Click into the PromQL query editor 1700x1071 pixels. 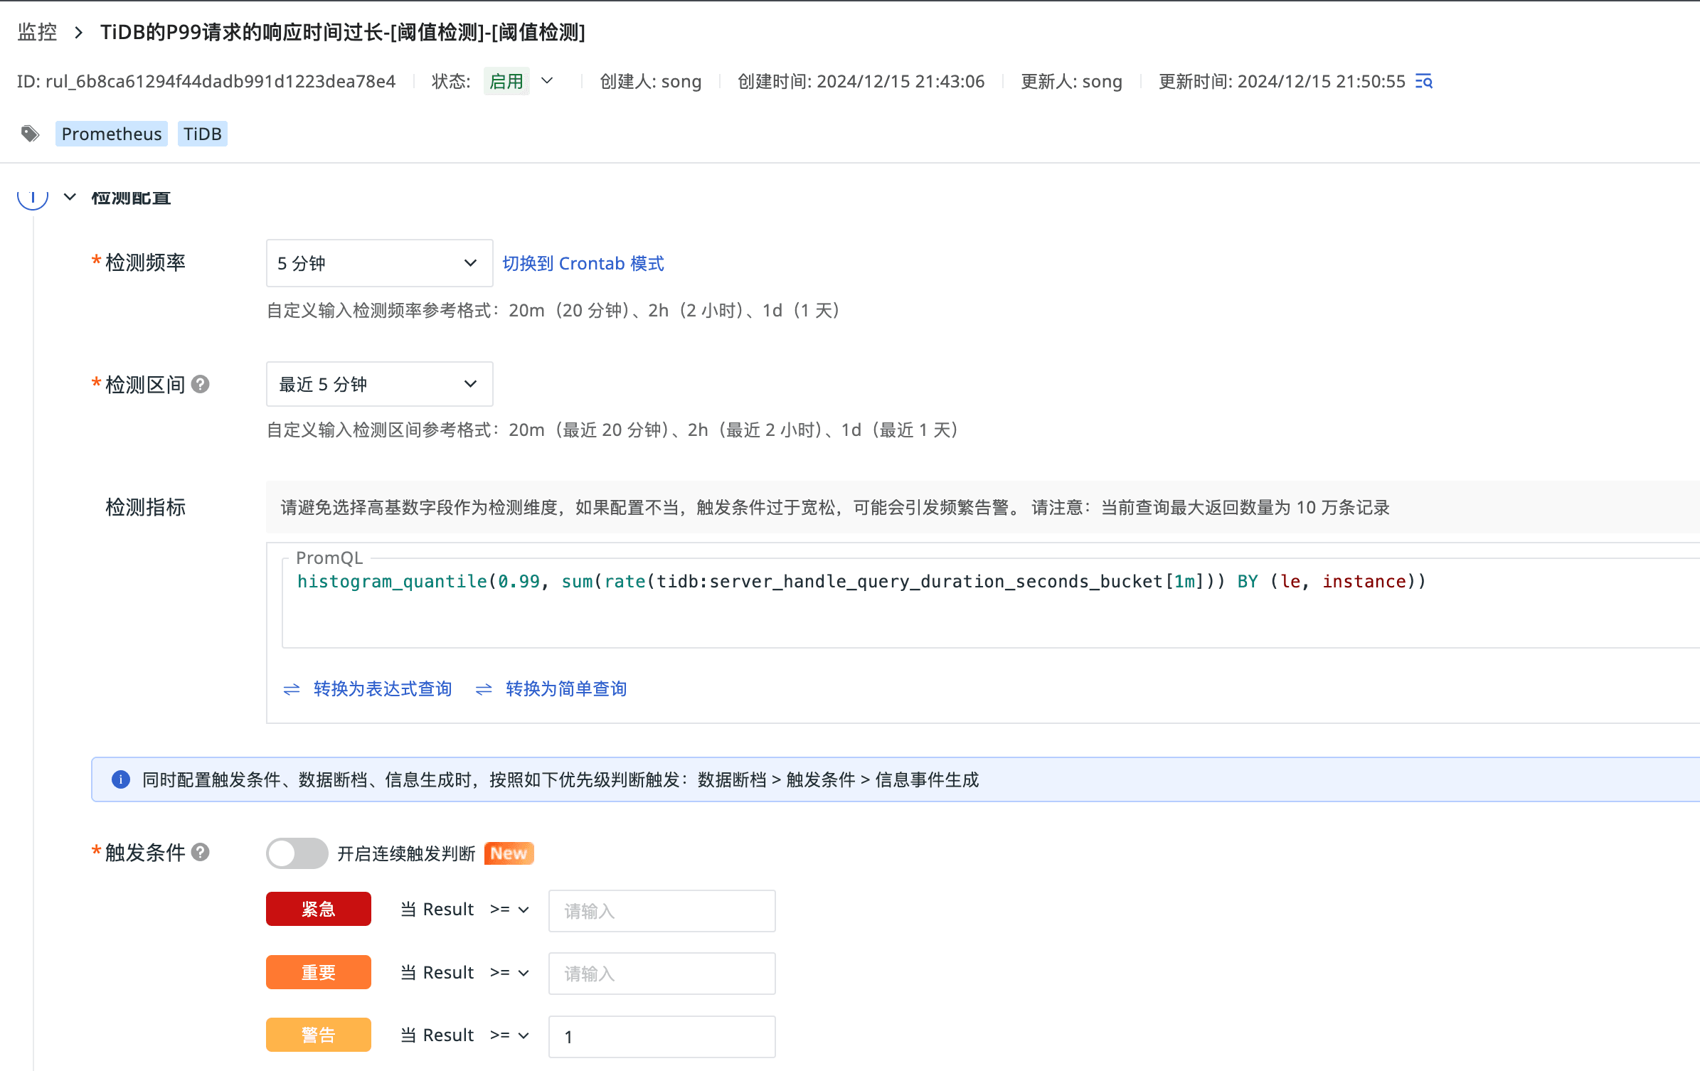(990, 603)
